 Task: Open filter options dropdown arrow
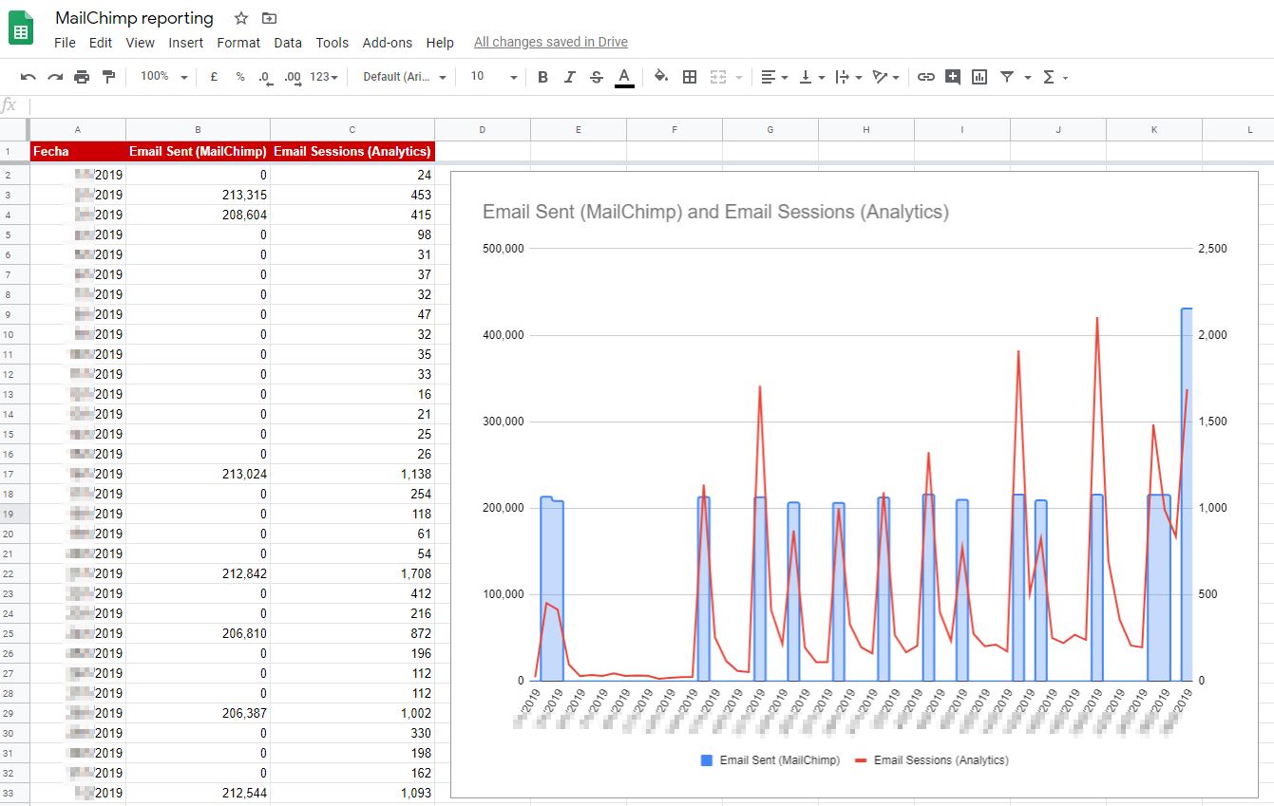(1027, 77)
